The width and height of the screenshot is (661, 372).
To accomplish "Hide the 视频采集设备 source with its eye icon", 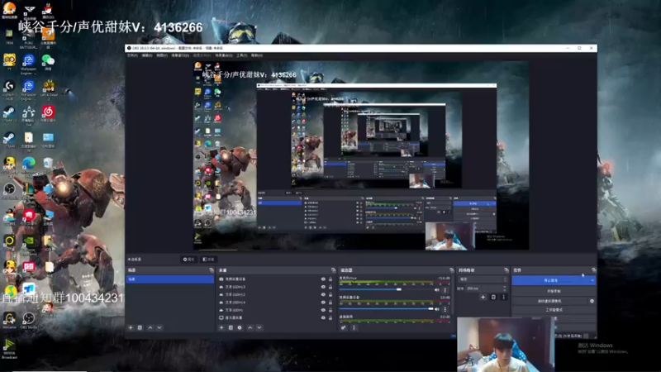I will point(323,279).
